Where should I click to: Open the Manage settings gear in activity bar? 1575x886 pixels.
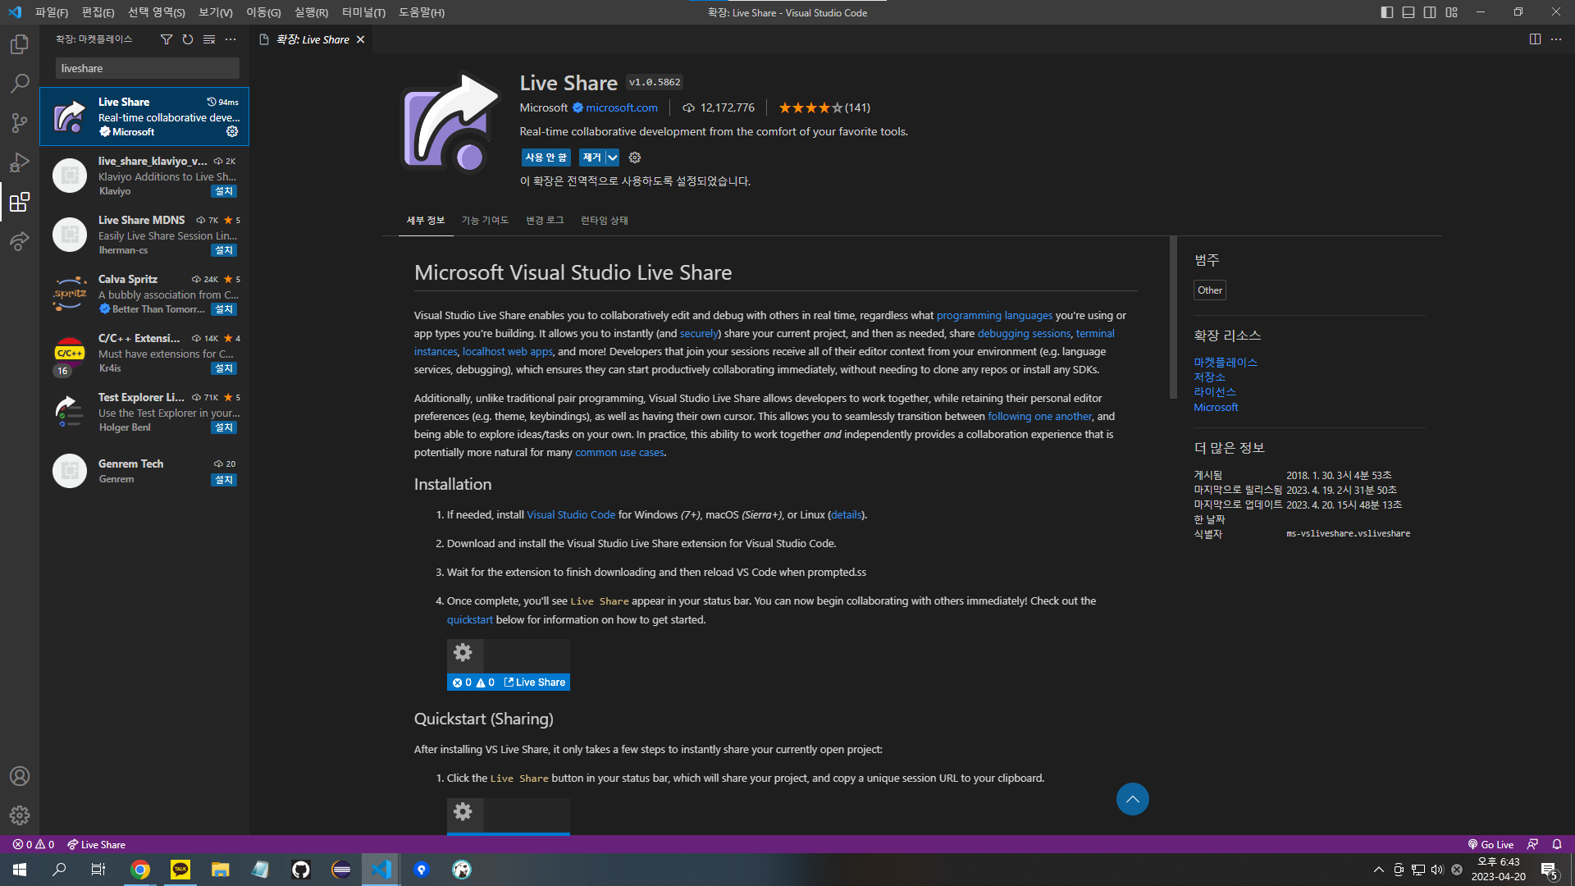pyautogui.click(x=19, y=815)
